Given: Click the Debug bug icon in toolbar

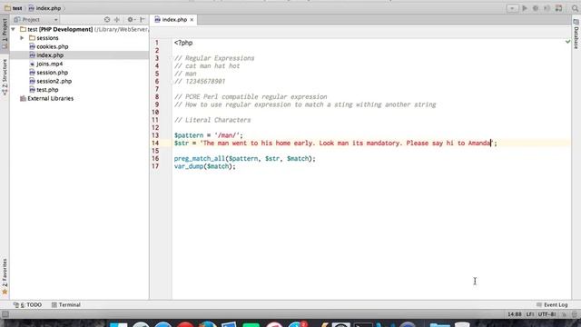Looking at the screenshot, I should [536, 8].
